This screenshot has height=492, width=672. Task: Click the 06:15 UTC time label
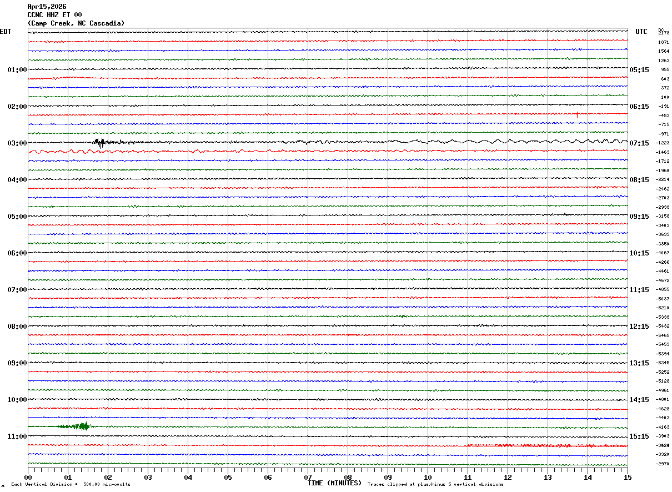pos(639,107)
